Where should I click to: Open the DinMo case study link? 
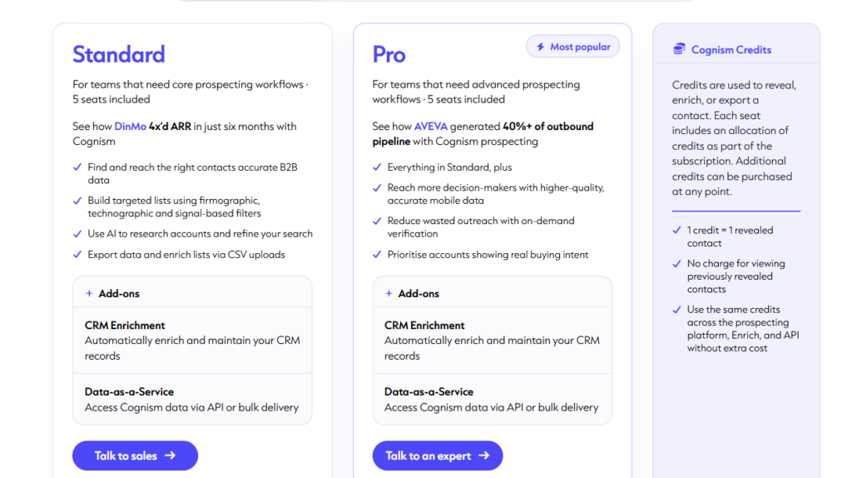[x=131, y=126]
